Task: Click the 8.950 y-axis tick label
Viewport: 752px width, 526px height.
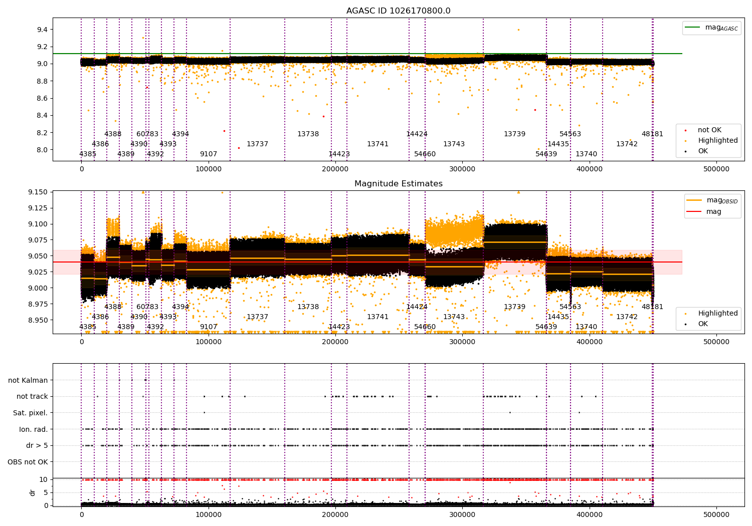Action: tap(39, 320)
